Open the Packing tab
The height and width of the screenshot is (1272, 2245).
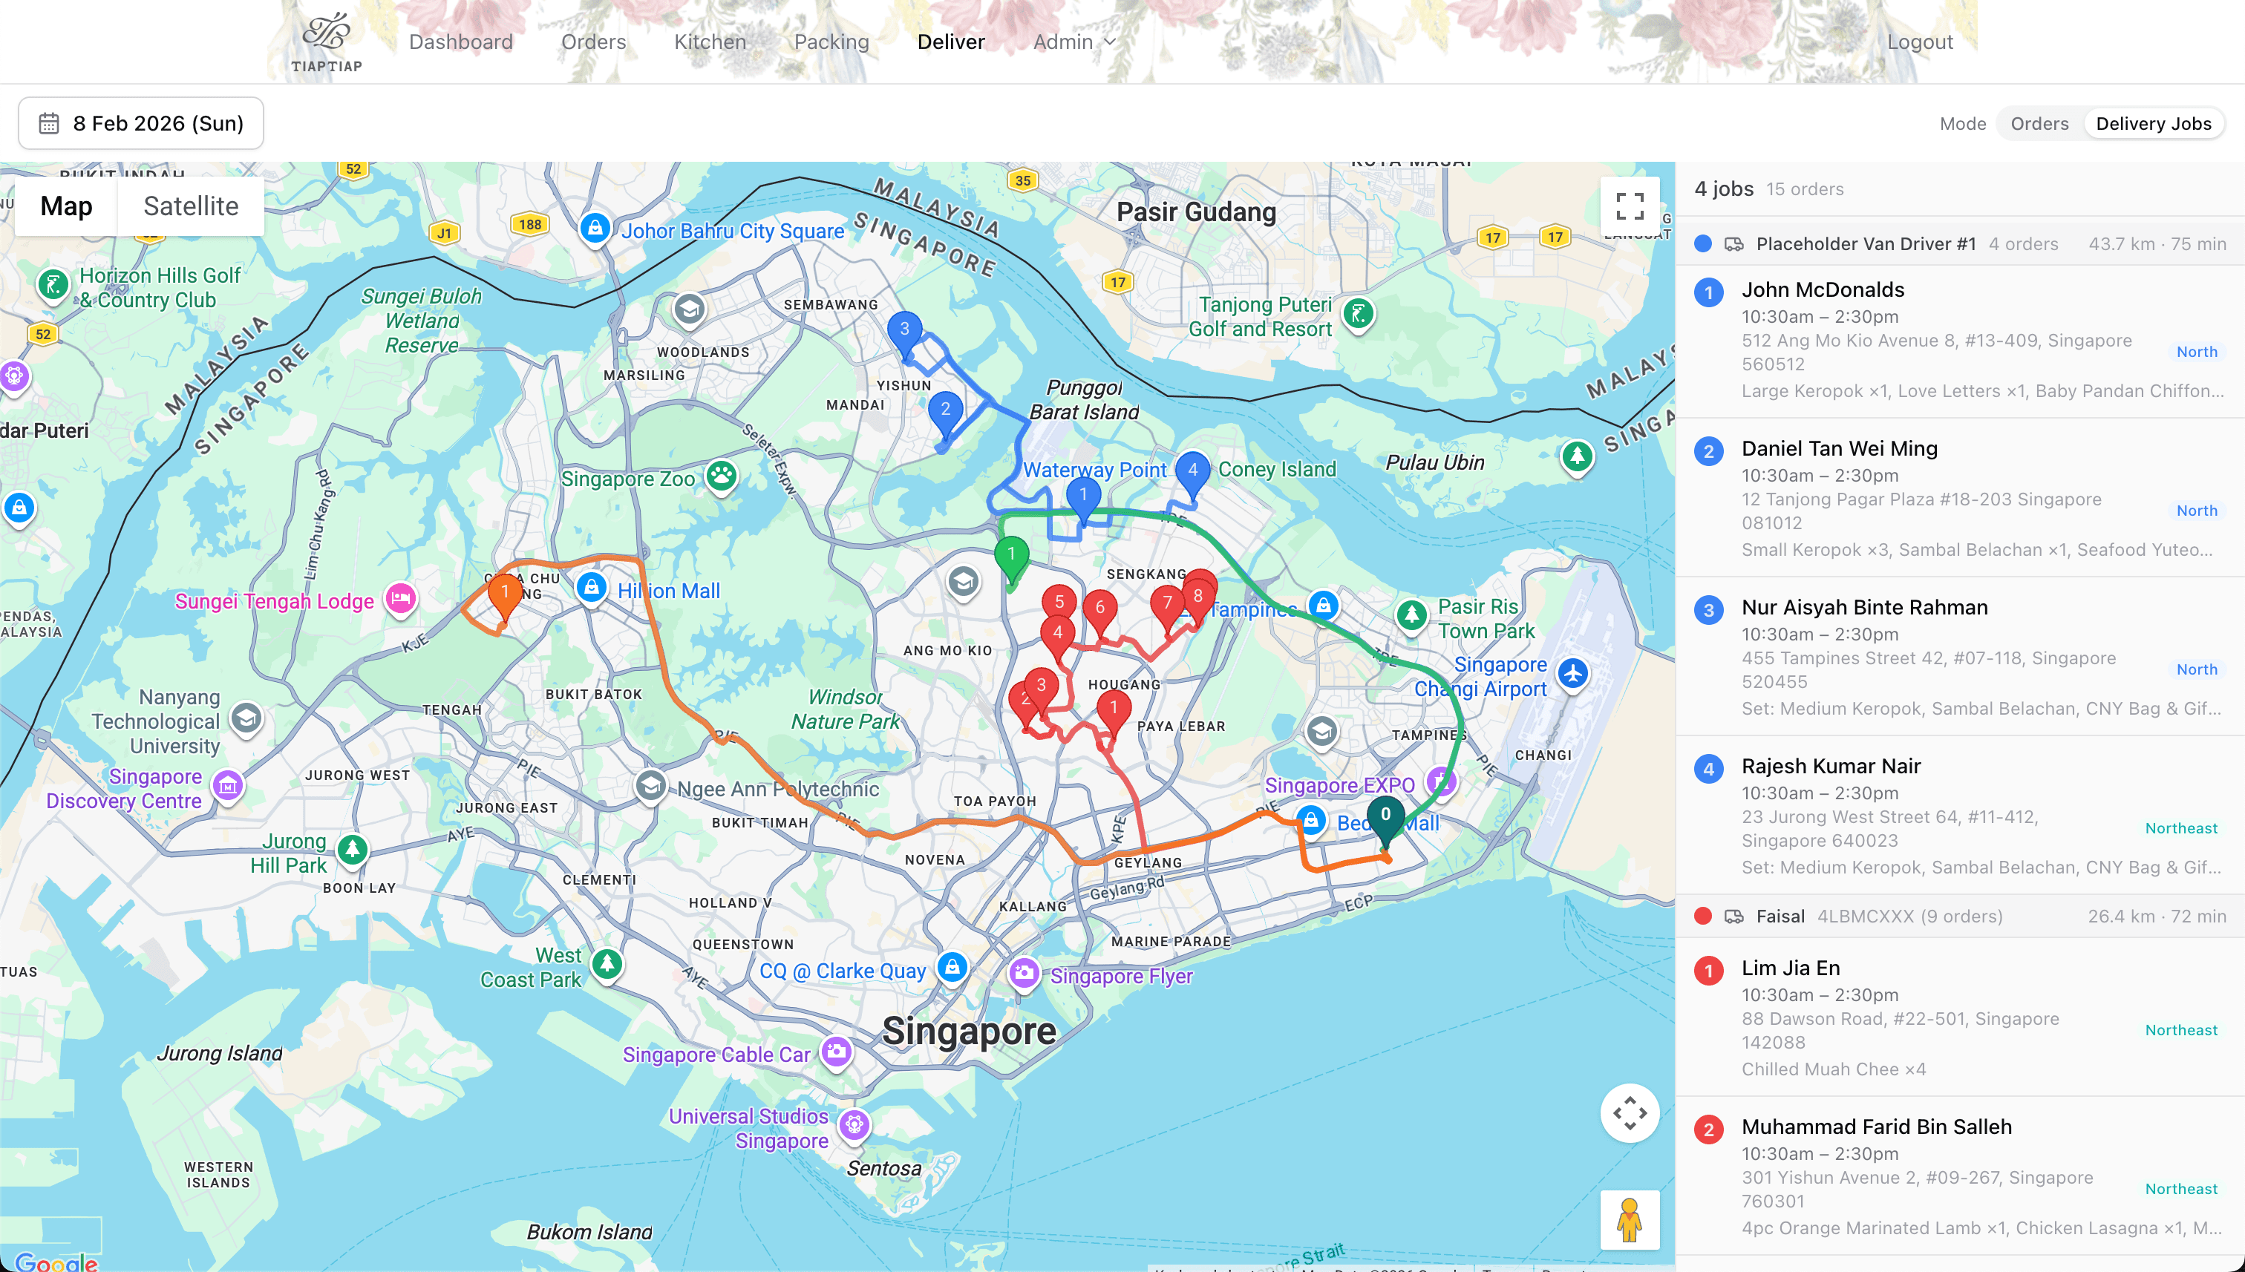pos(831,42)
